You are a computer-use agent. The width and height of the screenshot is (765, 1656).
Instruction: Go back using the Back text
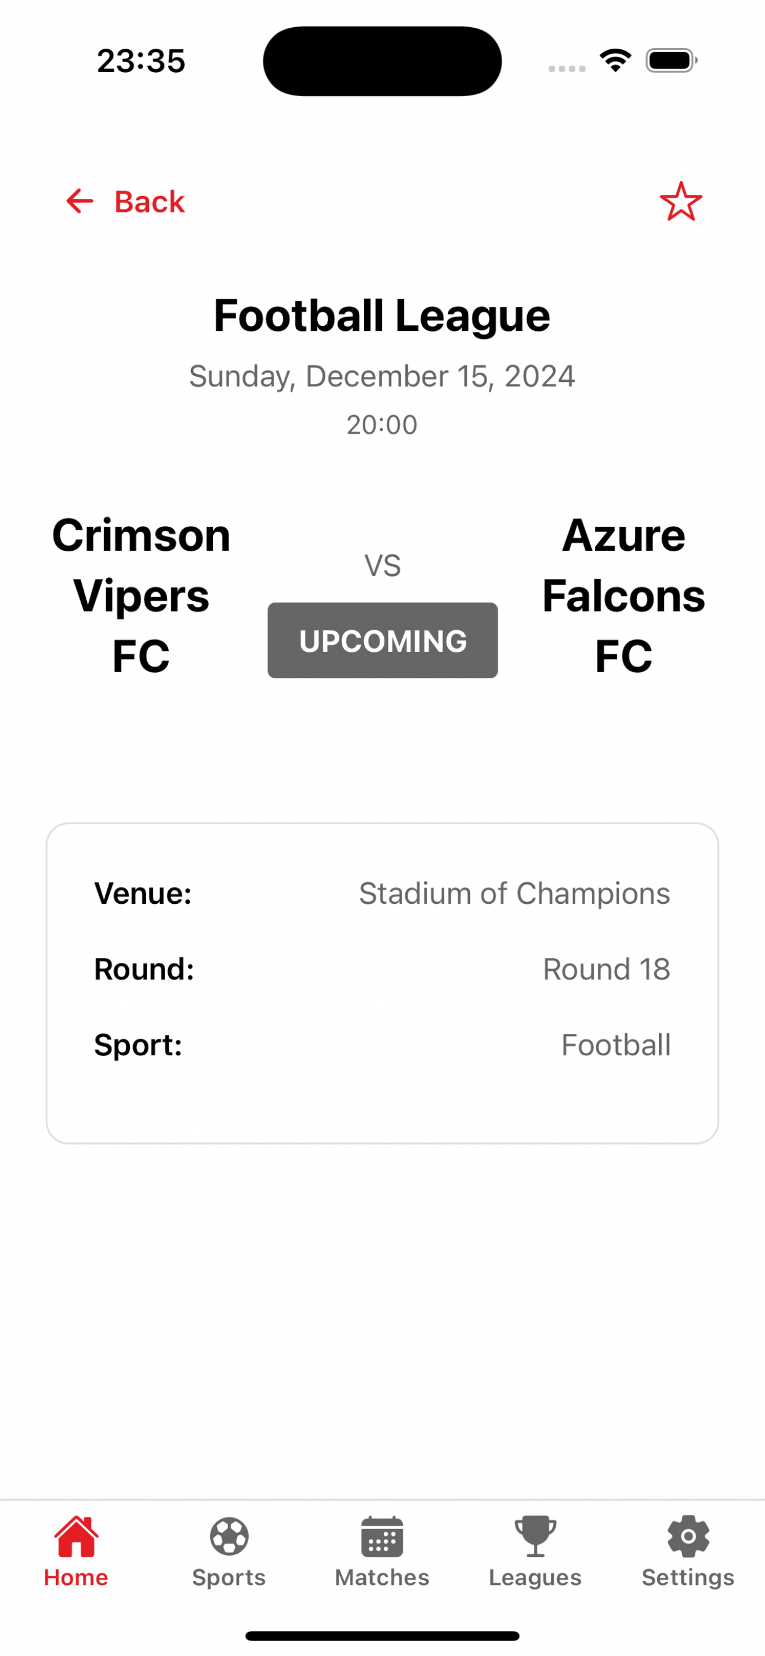tap(149, 202)
